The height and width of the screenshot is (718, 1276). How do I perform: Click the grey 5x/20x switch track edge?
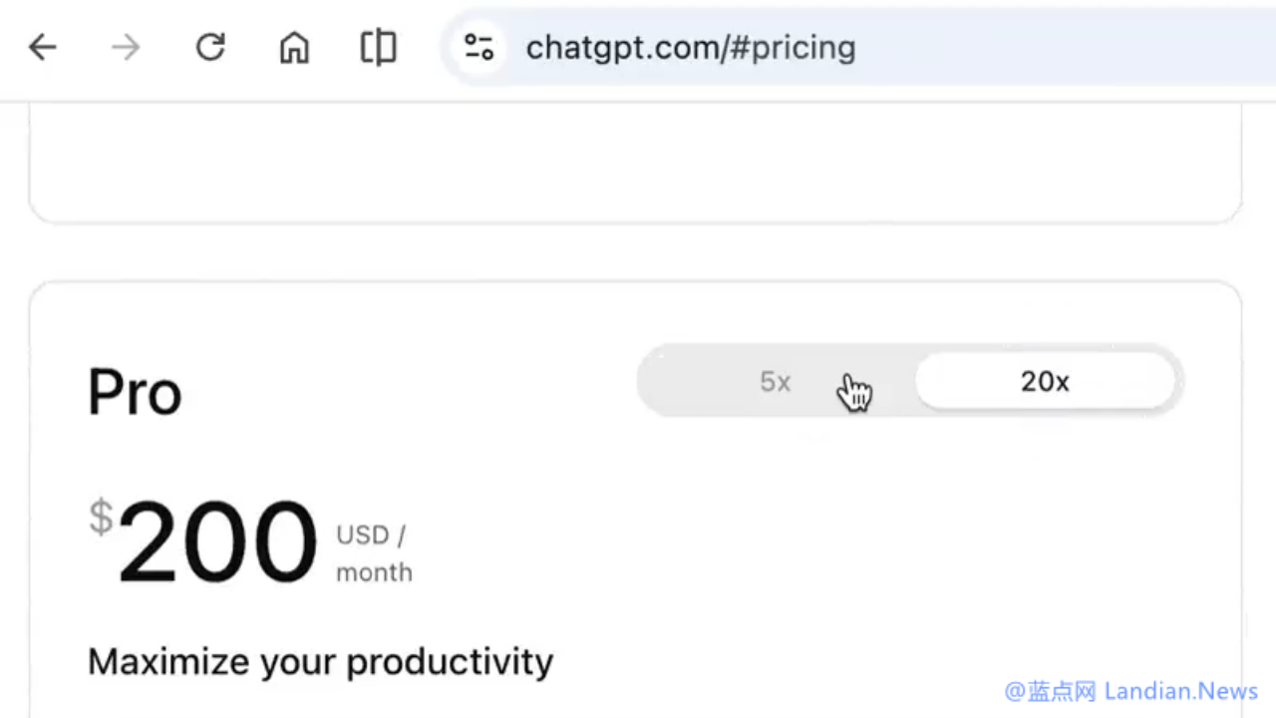[650, 382]
